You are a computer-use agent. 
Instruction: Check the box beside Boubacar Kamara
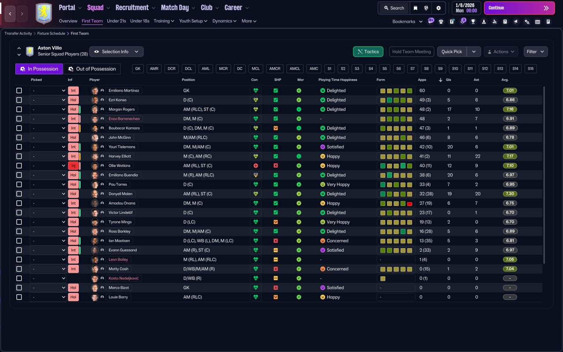coord(19,128)
